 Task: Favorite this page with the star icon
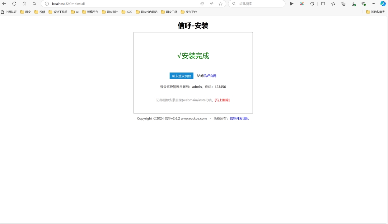(x=221, y=4)
